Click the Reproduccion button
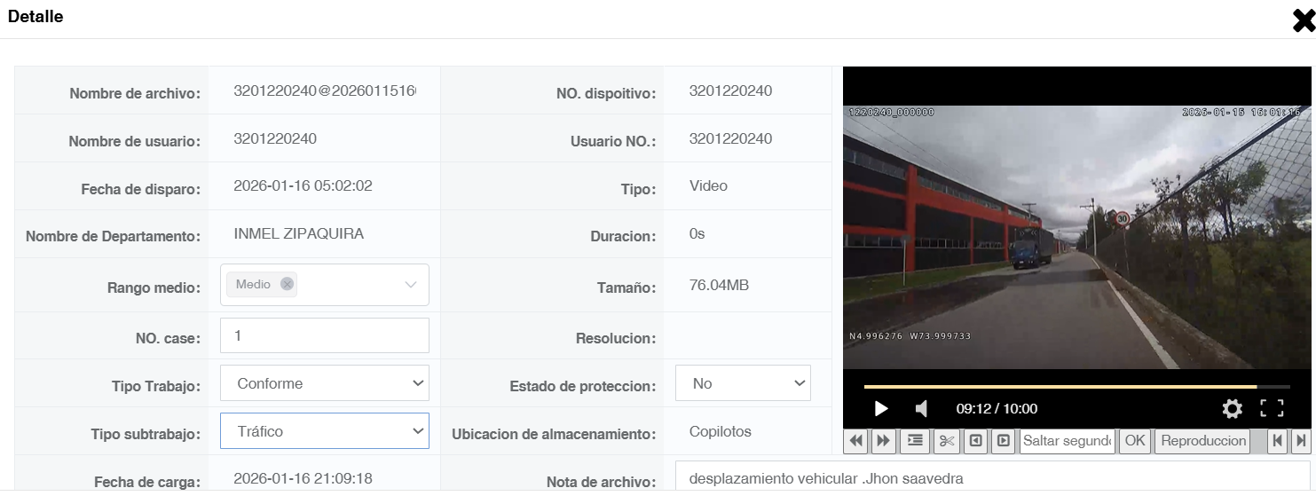This screenshot has height=496, width=1316. pyautogui.click(x=1203, y=440)
